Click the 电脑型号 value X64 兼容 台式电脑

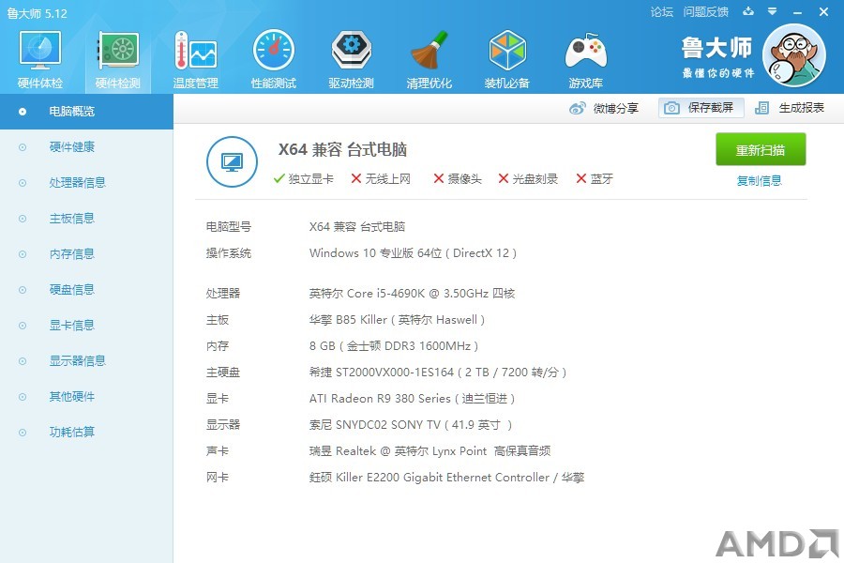click(357, 227)
